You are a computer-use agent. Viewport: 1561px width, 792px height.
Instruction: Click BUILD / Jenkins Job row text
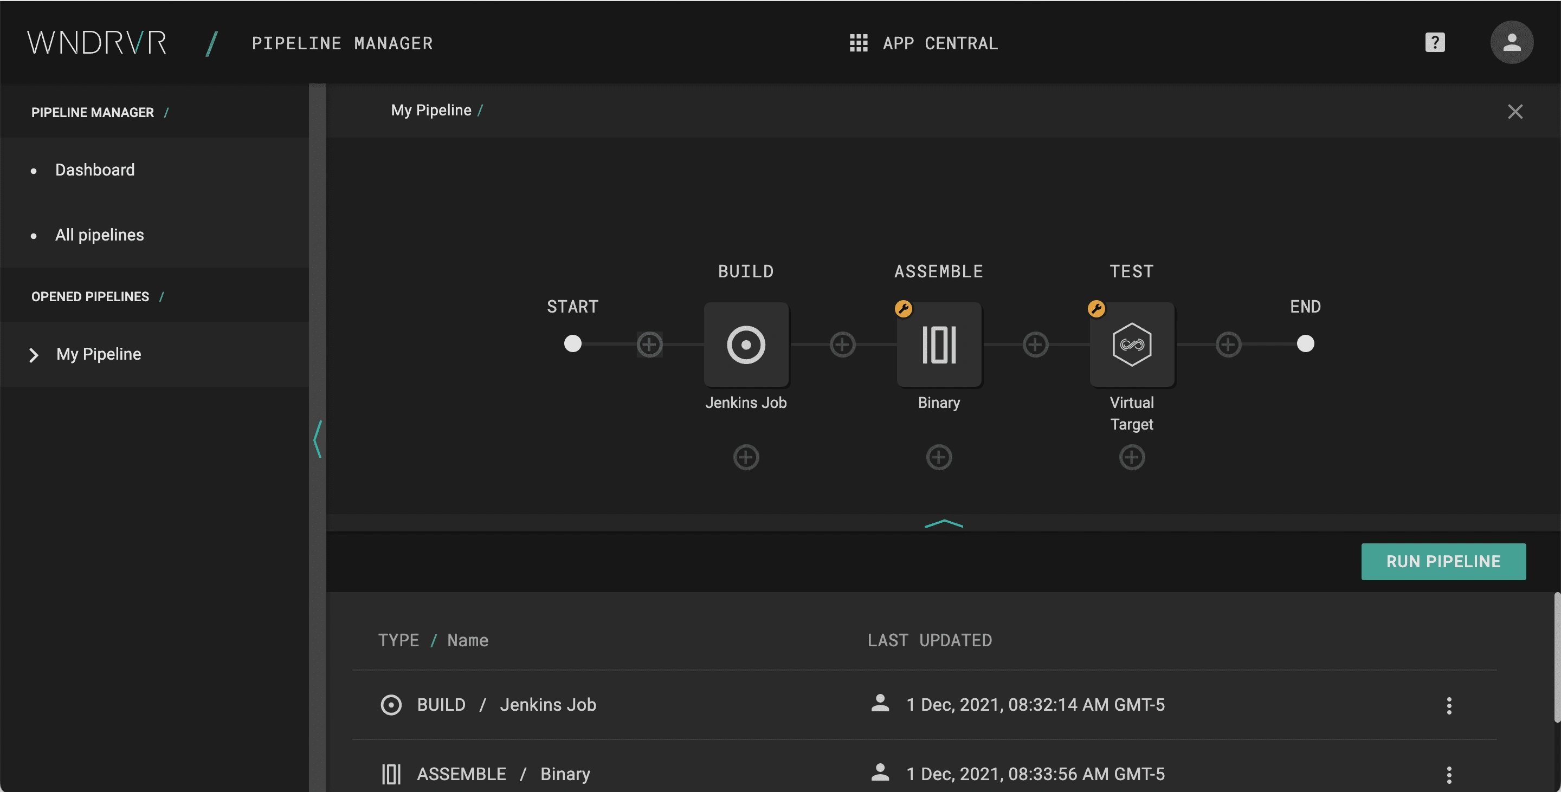[506, 705]
